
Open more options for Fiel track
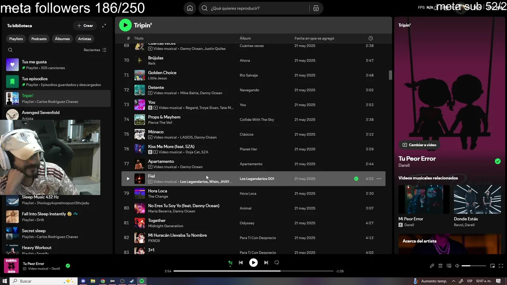[x=379, y=179]
